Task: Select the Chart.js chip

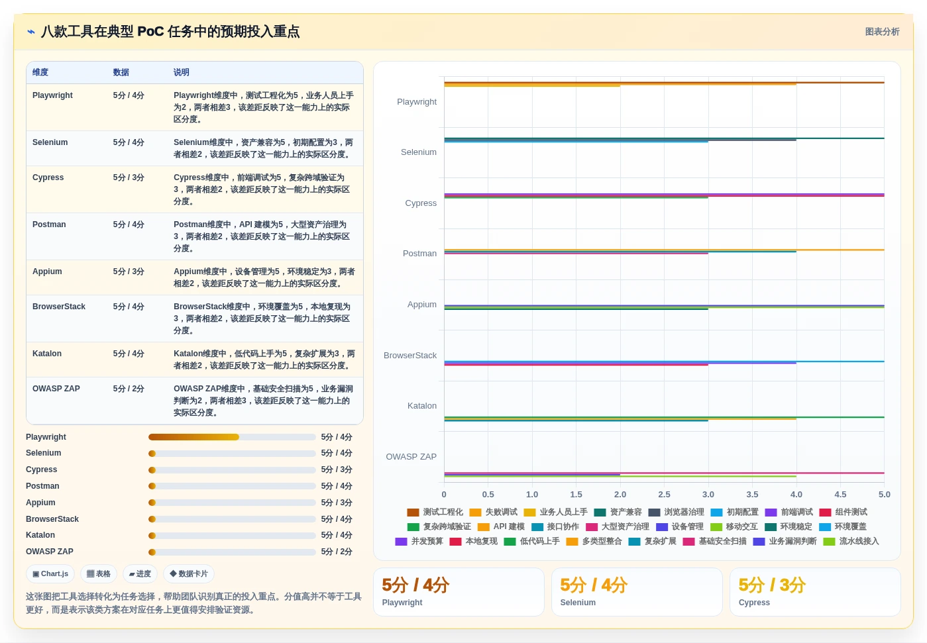Action: (50, 573)
